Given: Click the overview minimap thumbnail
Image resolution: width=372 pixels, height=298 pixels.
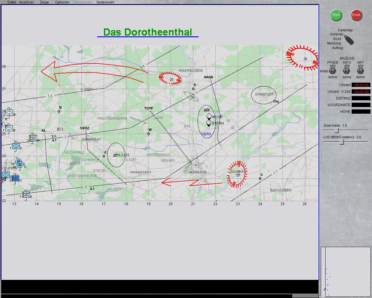Looking at the screenshot, I should tap(346, 272).
